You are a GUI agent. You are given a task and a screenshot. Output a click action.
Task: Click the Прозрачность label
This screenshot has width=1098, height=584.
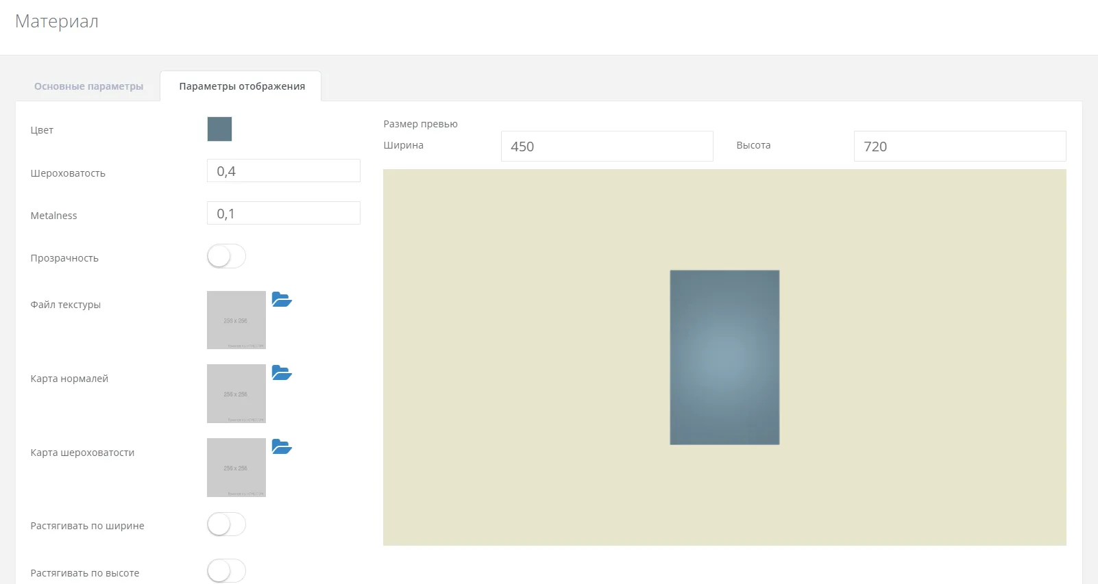pyautogui.click(x=64, y=258)
